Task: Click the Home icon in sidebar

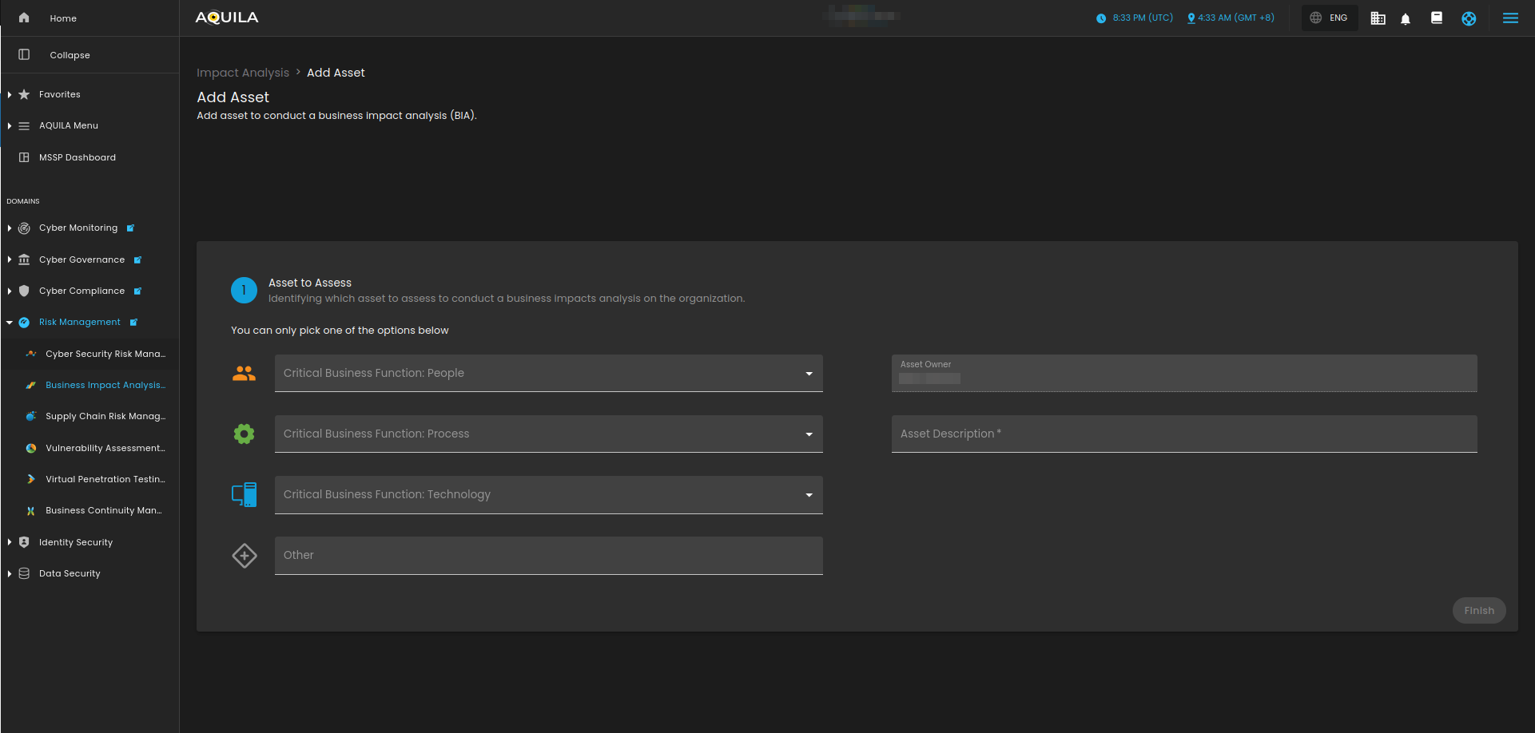Action: 24,18
